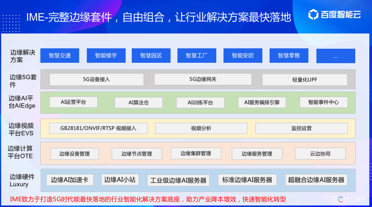Select the 云边协同 box
This screenshot has width=372, height=207.
320,154
